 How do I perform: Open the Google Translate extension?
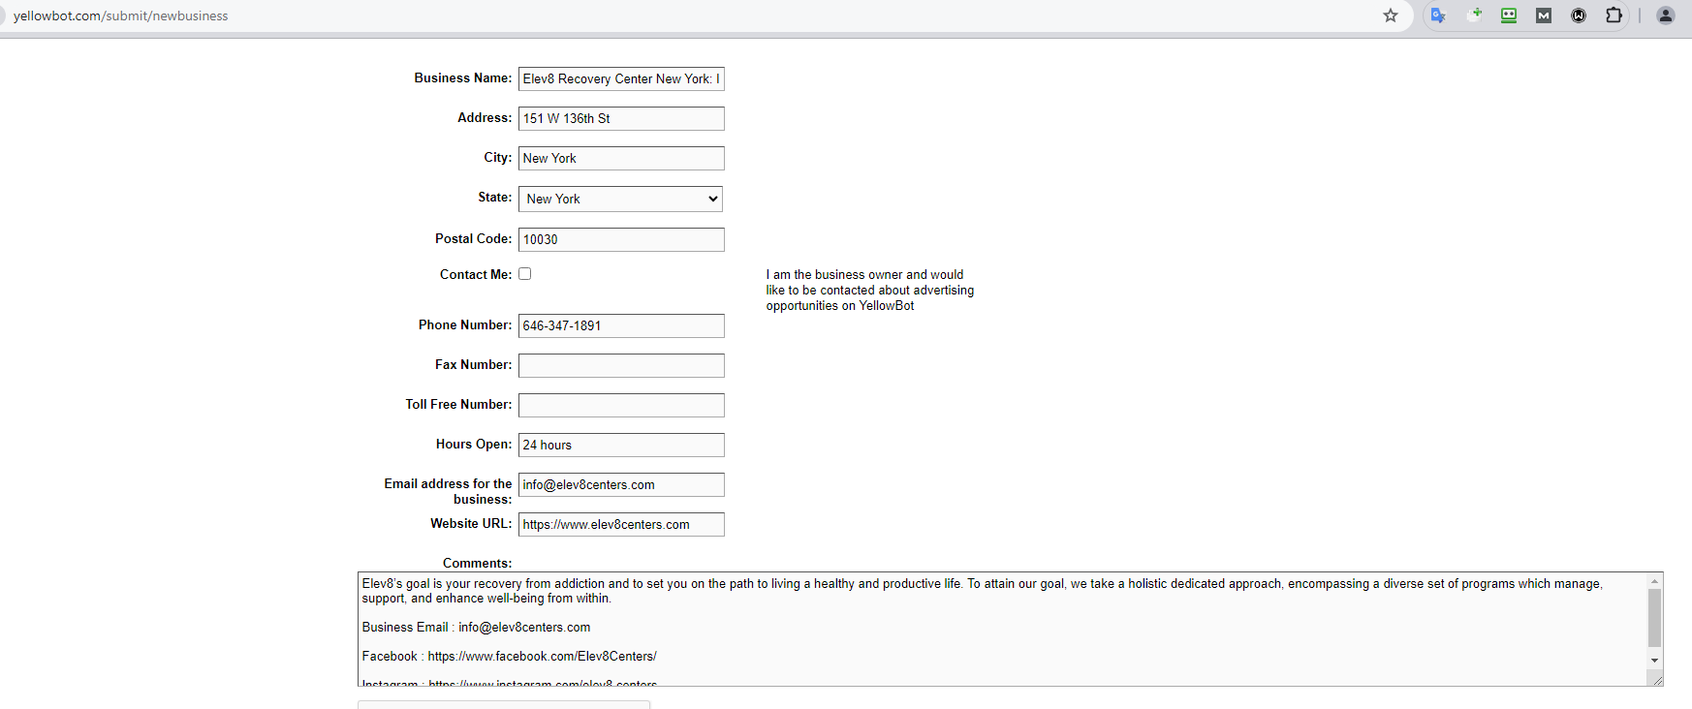click(1438, 15)
